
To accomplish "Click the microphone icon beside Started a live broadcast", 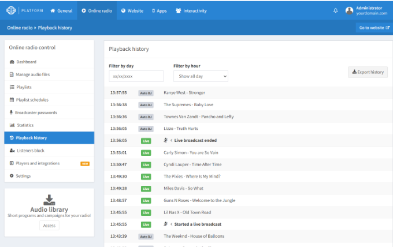I will [165, 224].
